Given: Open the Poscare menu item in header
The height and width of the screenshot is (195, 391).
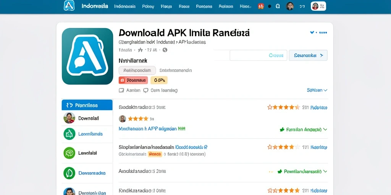Looking at the screenshot, I should 204,6.
